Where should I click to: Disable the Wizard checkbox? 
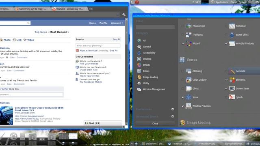pos(183,43)
